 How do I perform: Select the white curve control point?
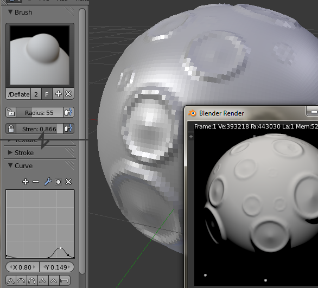tap(60, 248)
